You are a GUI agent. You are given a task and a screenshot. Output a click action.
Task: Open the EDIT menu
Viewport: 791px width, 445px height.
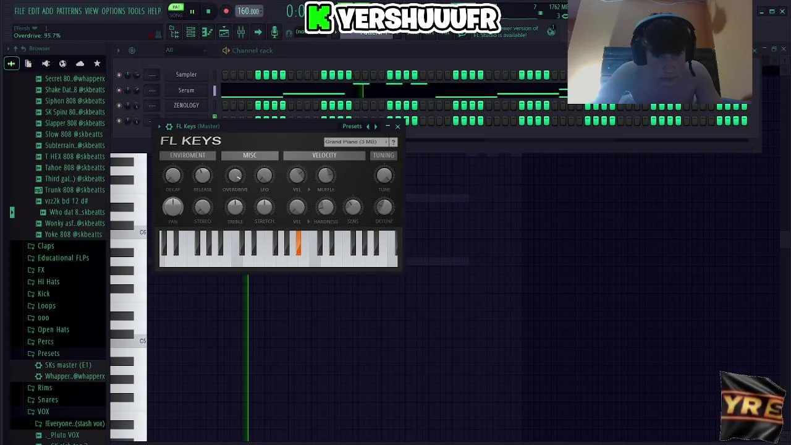(33, 11)
